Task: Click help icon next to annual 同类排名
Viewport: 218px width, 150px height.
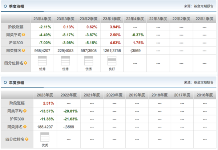Action: pyautogui.click(x=25, y=127)
